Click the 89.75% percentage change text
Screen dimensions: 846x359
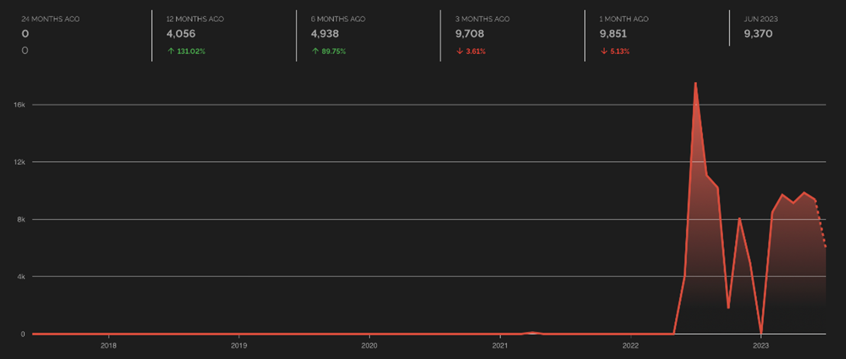[x=334, y=51]
